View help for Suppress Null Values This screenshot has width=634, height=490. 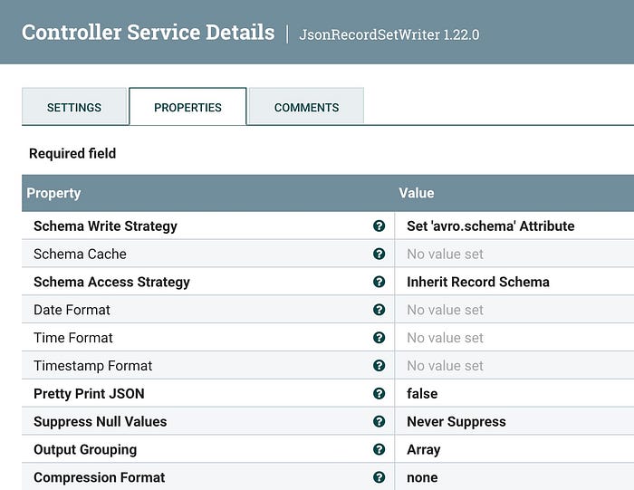tap(379, 421)
